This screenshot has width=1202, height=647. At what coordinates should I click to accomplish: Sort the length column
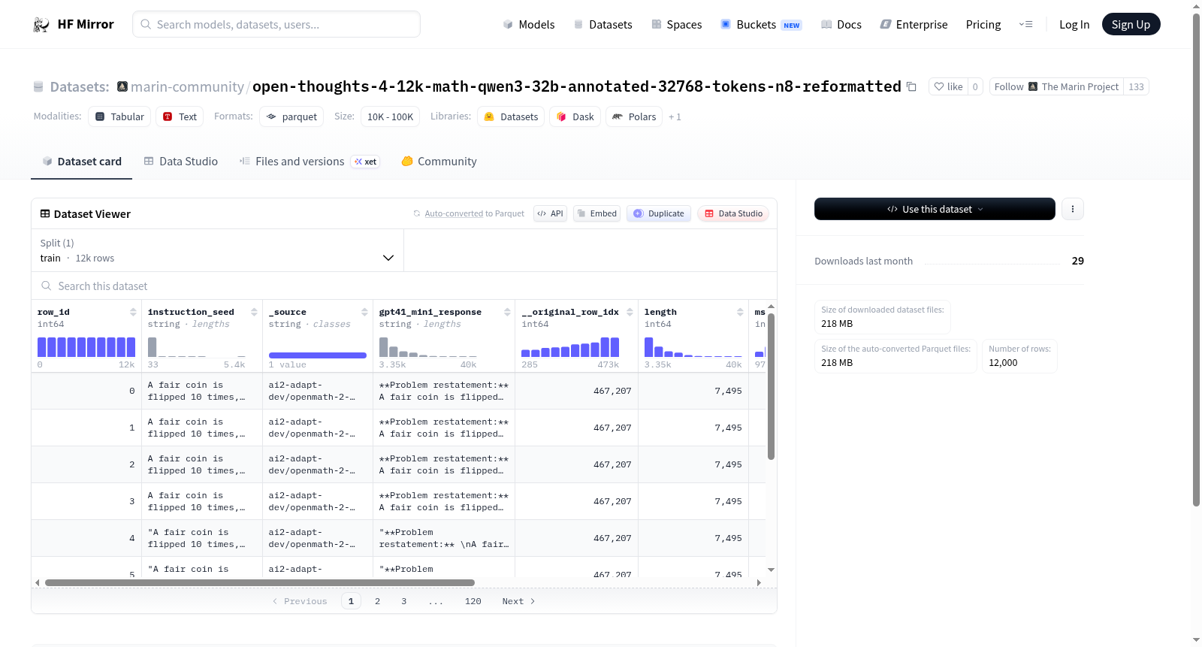coord(740,312)
